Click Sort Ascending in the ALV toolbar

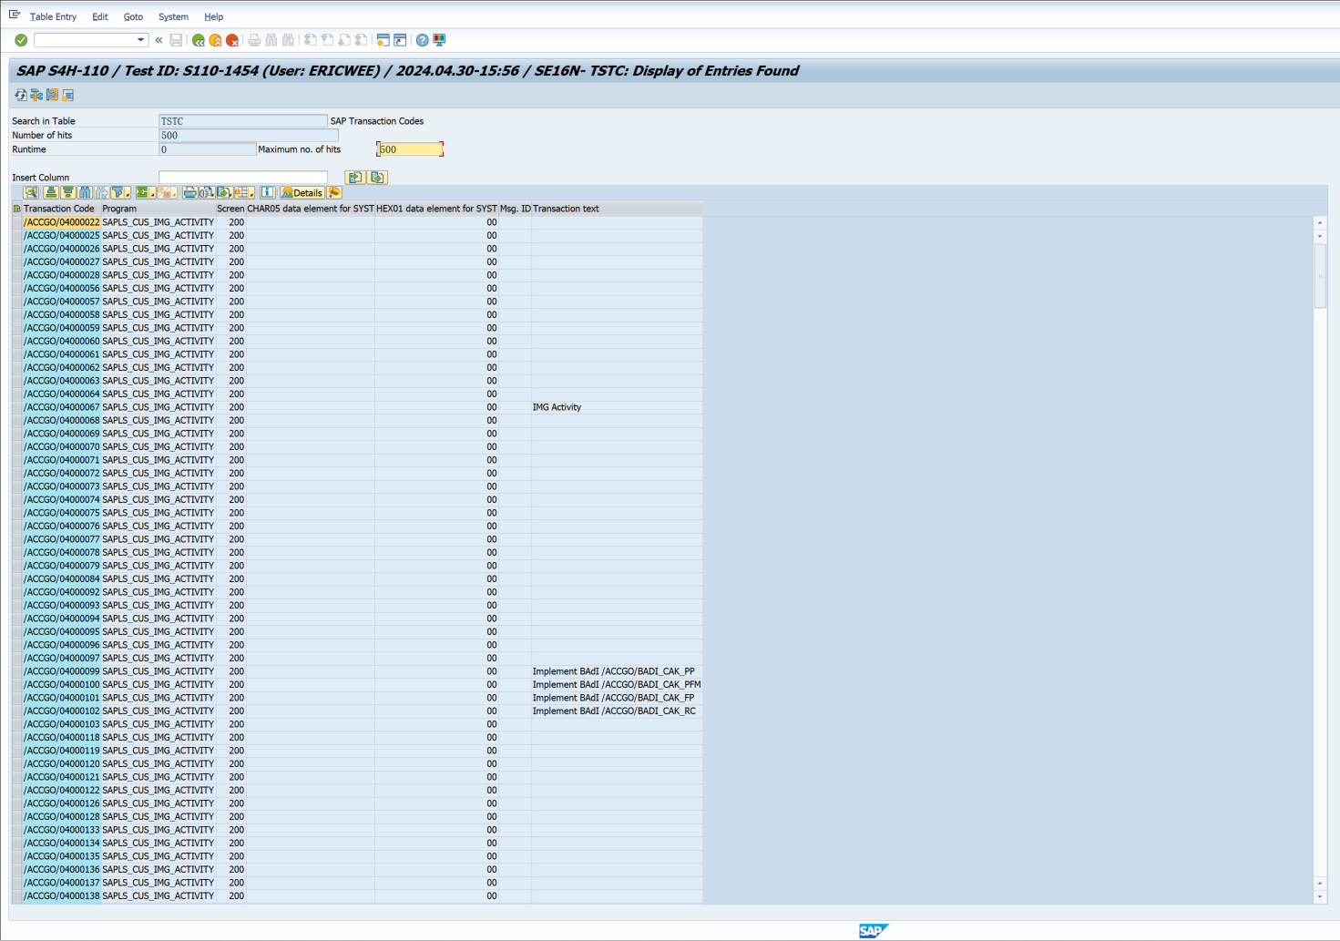pyautogui.click(x=51, y=192)
